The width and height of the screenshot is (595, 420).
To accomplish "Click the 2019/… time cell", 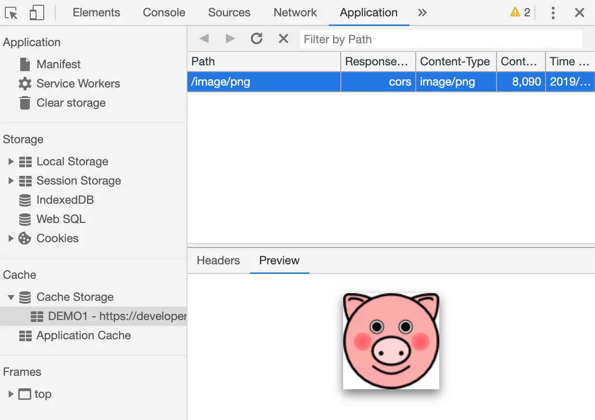I will [x=570, y=82].
